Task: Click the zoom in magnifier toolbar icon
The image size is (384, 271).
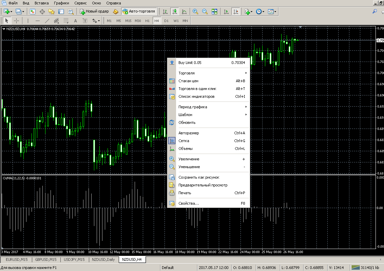Action: 195,12
